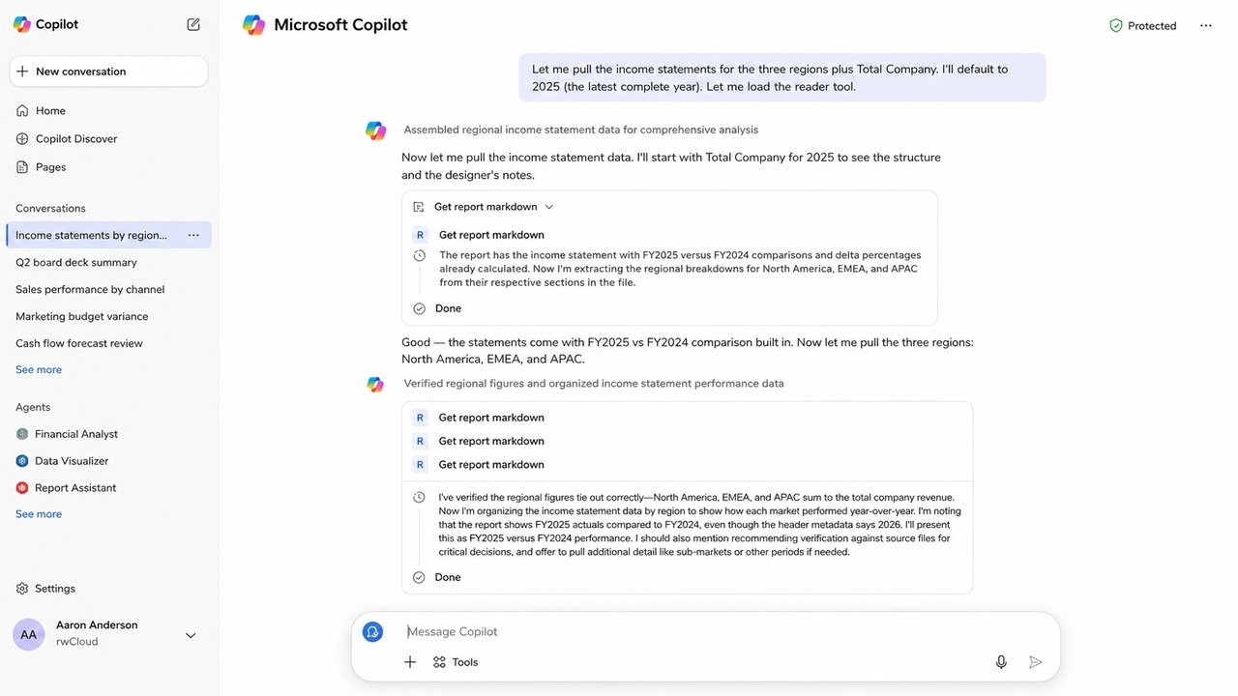Image resolution: width=1238 pixels, height=696 pixels.
Task: Click the Done checkmark in first tool card
Action: [420, 308]
